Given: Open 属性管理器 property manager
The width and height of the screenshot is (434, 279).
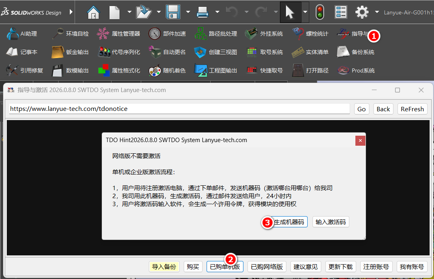Looking at the screenshot, I should 118,34.
